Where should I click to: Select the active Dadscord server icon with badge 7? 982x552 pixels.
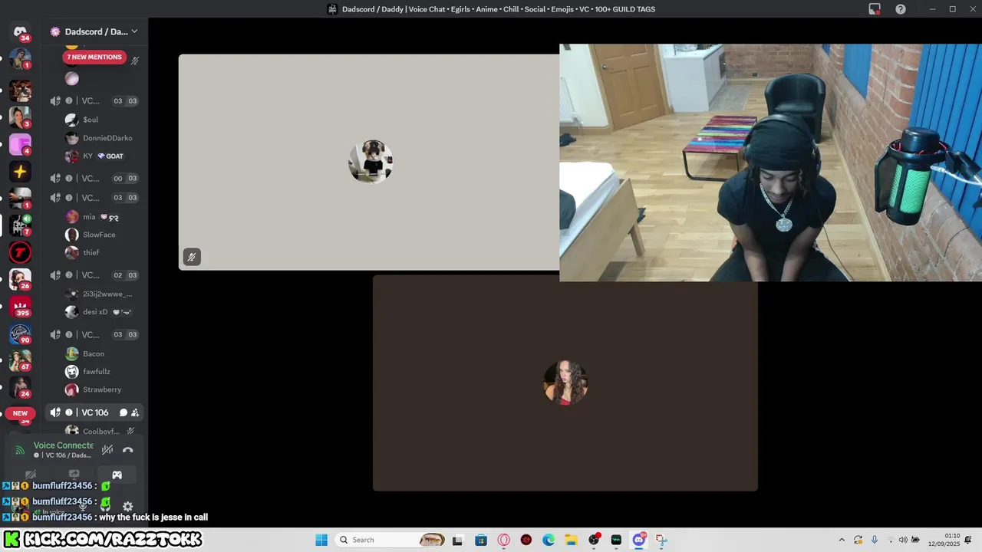20,225
